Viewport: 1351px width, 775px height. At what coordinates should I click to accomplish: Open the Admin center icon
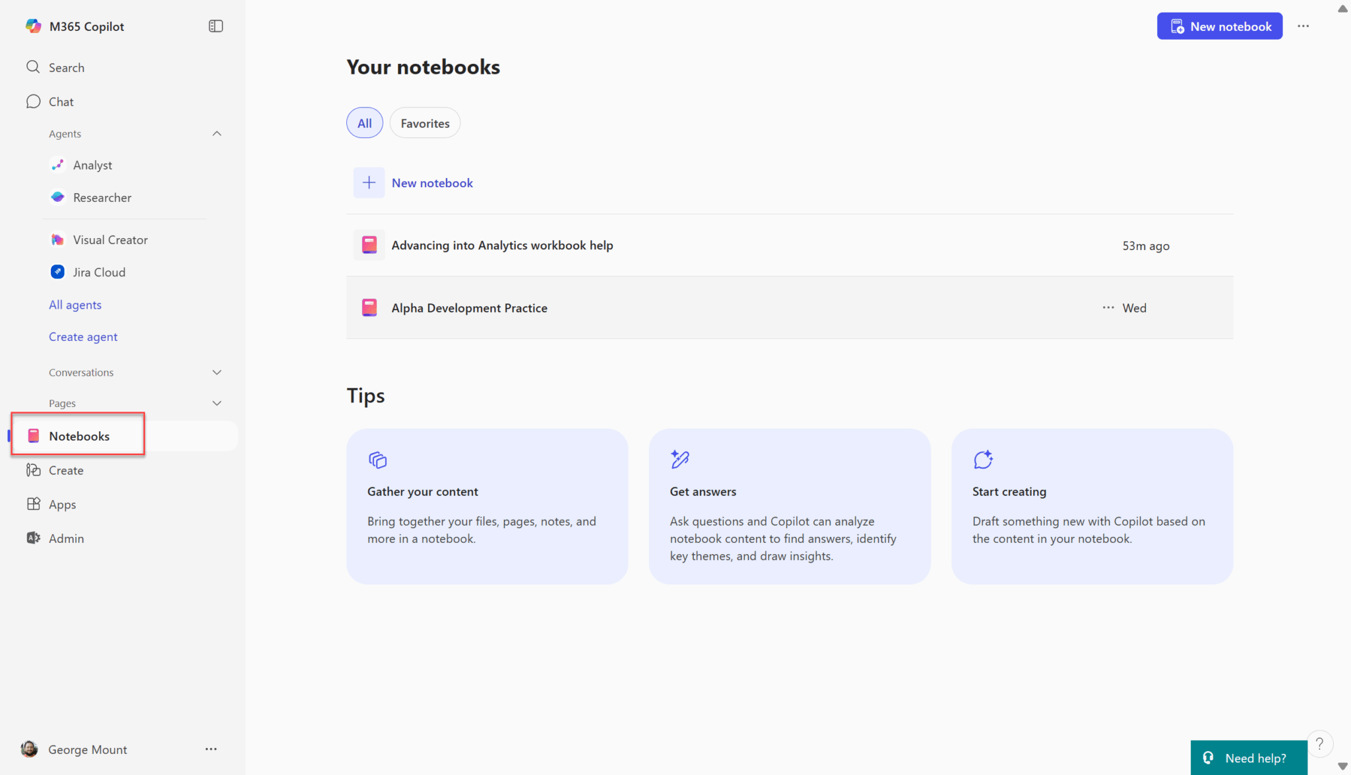click(34, 538)
